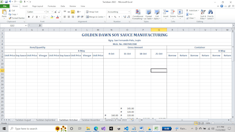The height and width of the screenshot is (132, 235).
Task: Open Format as Table gallery
Action: coord(148,15)
